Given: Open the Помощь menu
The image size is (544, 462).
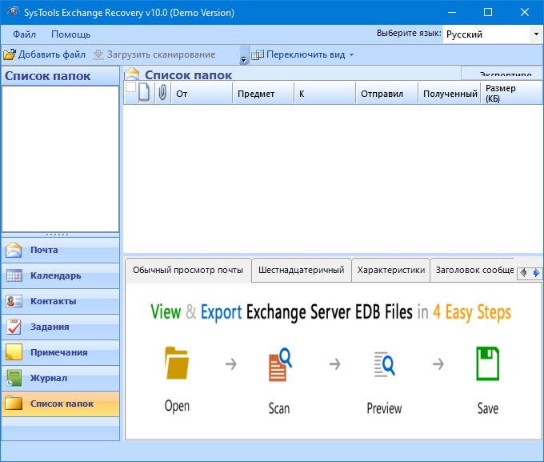Looking at the screenshot, I should 70,34.
